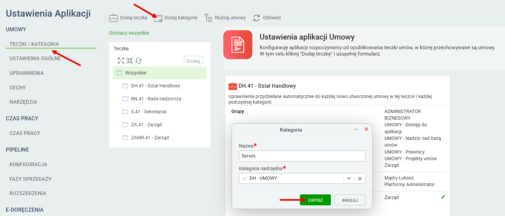Click the ADMINISTRATOR BIZNESOWY group text

click(403, 115)
